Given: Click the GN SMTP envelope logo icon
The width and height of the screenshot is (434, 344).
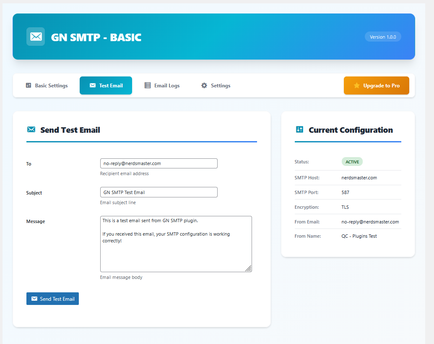Looking at the screenshot, I should [x=36, y=37].
